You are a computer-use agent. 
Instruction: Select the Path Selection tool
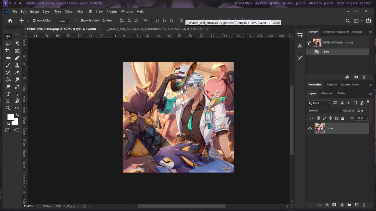(17, 94)
